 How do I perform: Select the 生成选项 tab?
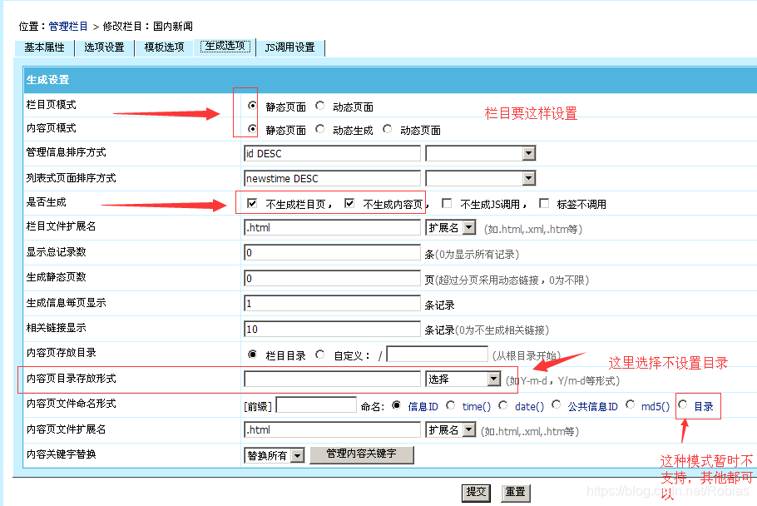[225, 47]
